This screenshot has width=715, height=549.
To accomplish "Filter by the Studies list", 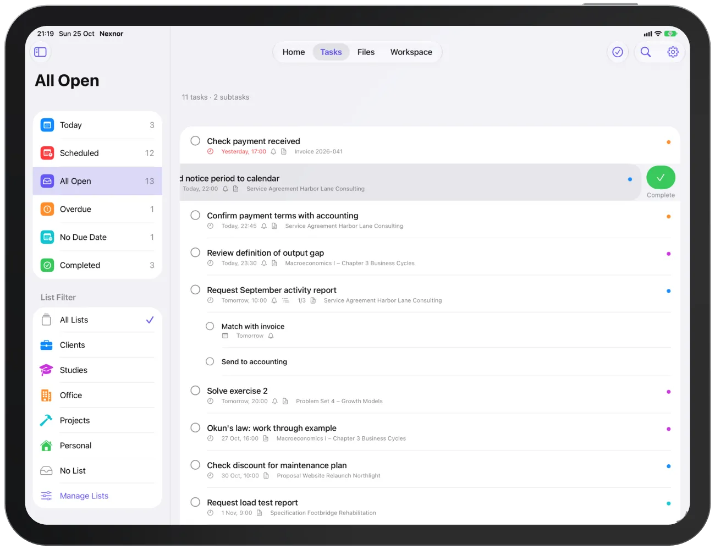I will click(x=97, y=370).
